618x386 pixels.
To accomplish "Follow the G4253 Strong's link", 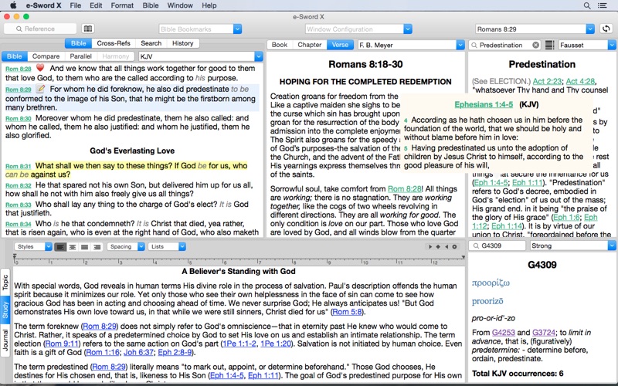I will point(504,333).
